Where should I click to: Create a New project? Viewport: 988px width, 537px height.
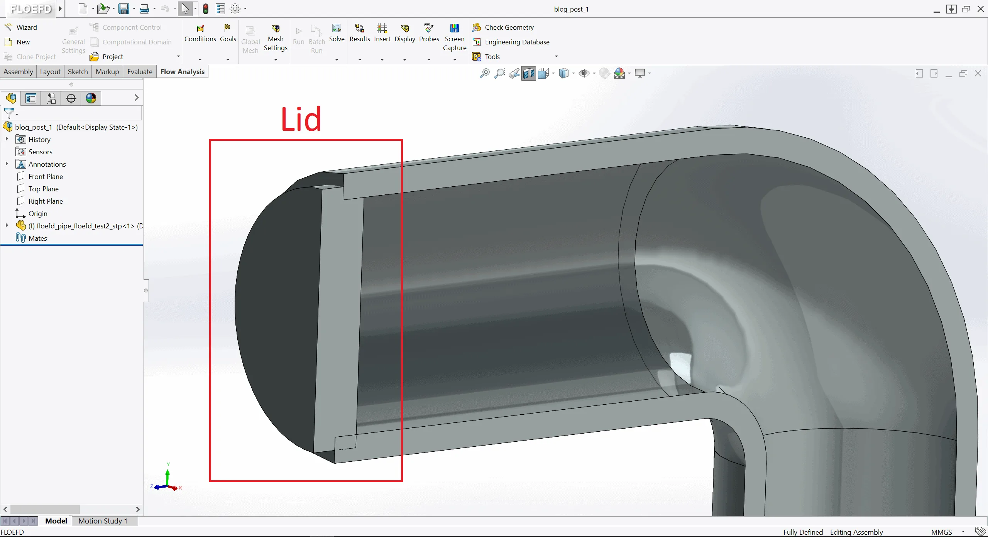[x=17, y=42]
